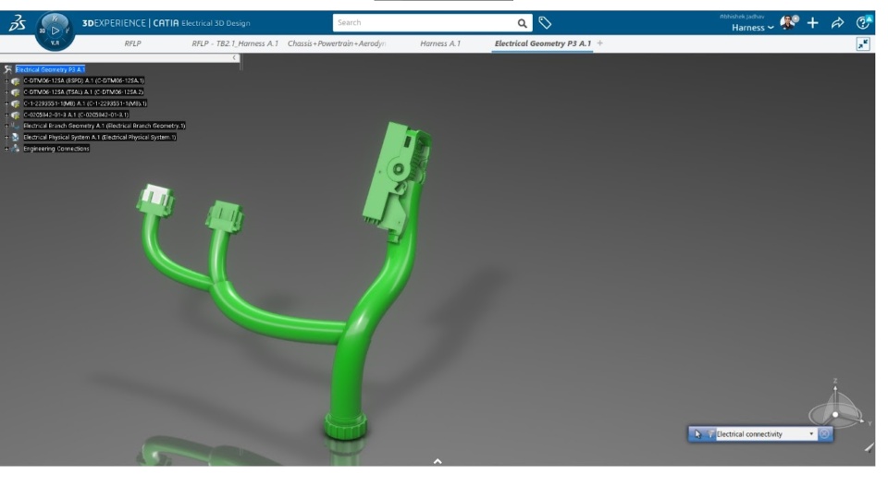Select Electrical Geometry P3 A.1 root tree item
Viewport: 888px width, 499px height.
tap(50, 69)
